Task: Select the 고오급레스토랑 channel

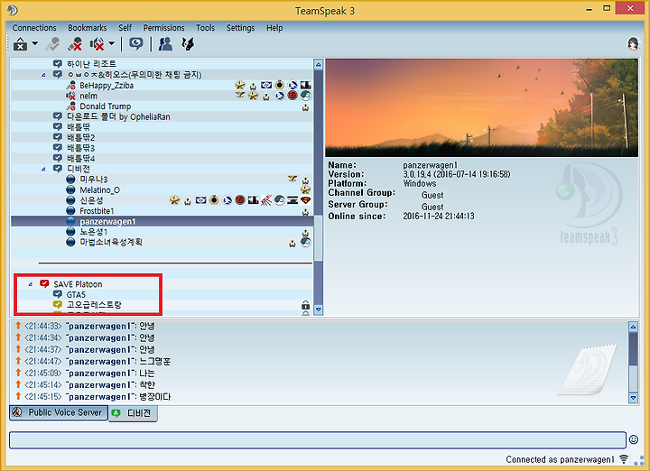Action: click(x=94, y=305)
